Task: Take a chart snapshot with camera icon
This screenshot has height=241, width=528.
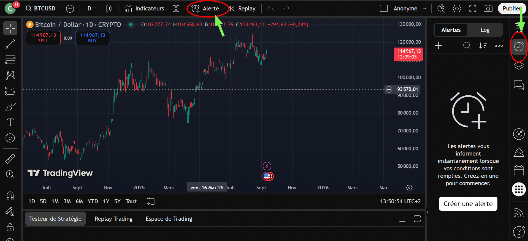Action: 488,9
